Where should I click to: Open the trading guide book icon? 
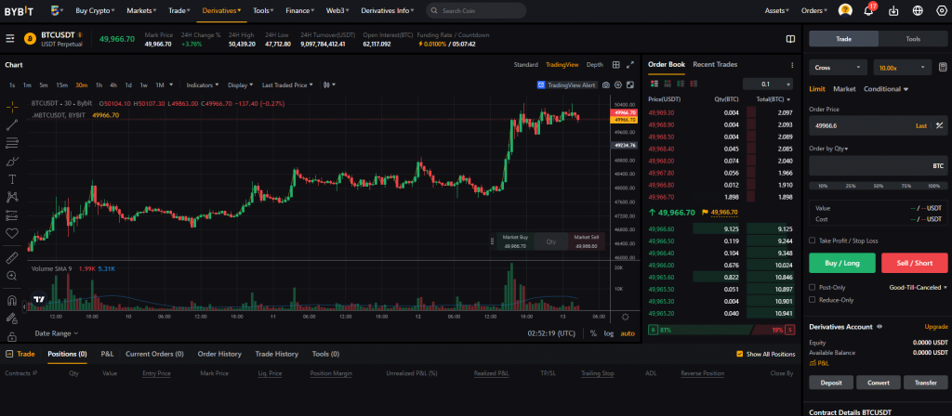click(x=790, y=39)
